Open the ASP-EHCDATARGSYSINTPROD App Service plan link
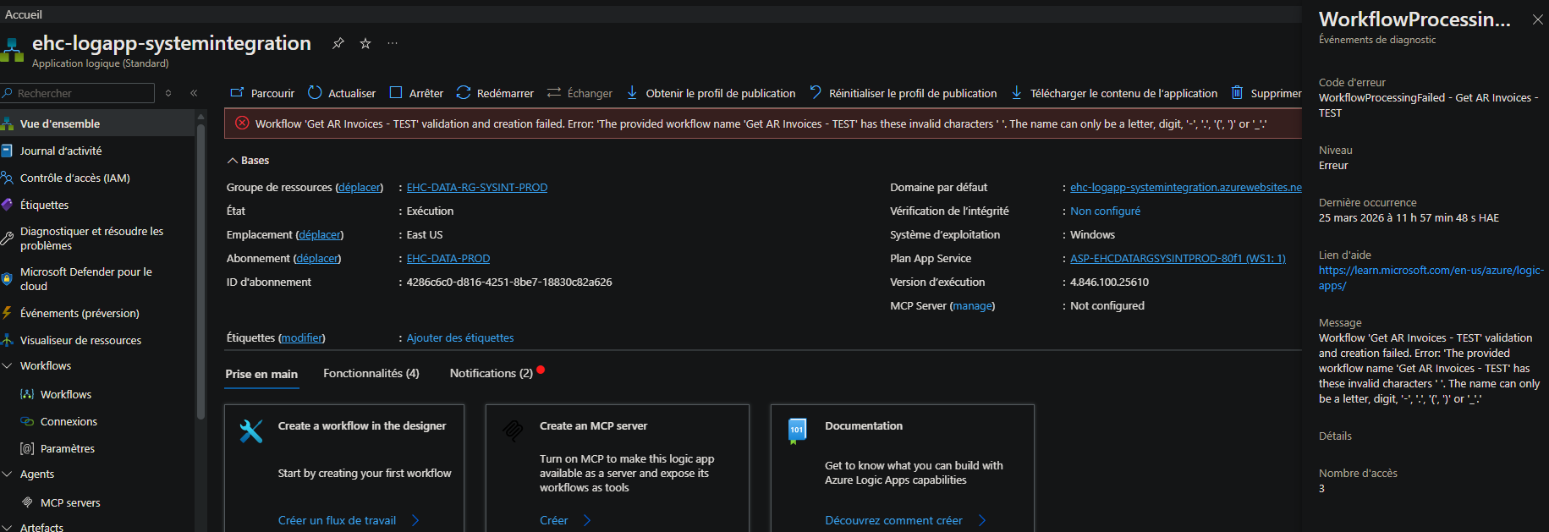Viewport: 1549px width, 532px height. coord(1178,258)
